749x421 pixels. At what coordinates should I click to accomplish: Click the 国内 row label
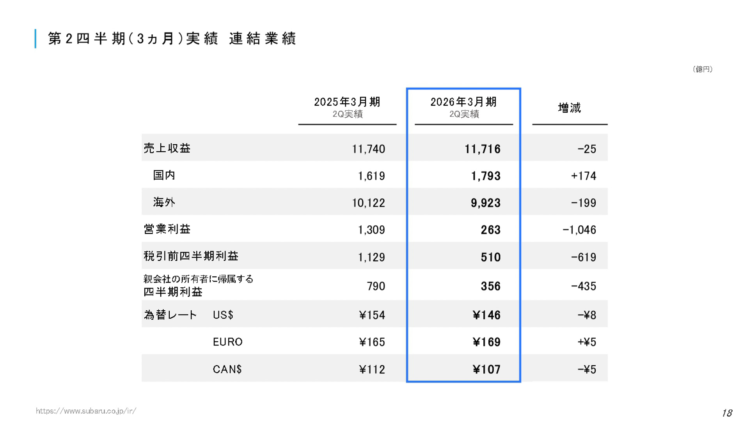(x=164, y=175)
